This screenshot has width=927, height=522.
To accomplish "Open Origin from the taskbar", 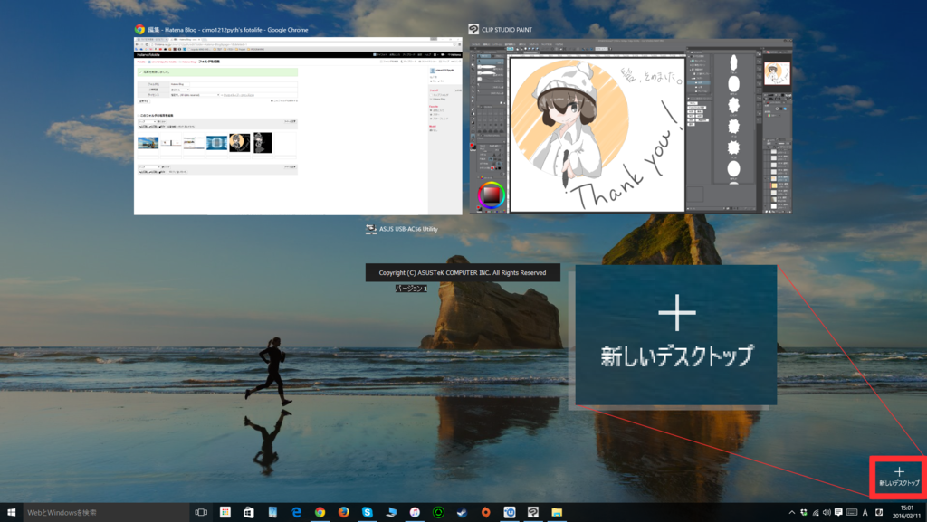I will pos(485,512).
